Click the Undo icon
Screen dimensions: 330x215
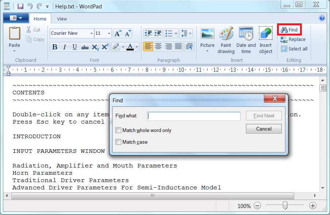30,6
